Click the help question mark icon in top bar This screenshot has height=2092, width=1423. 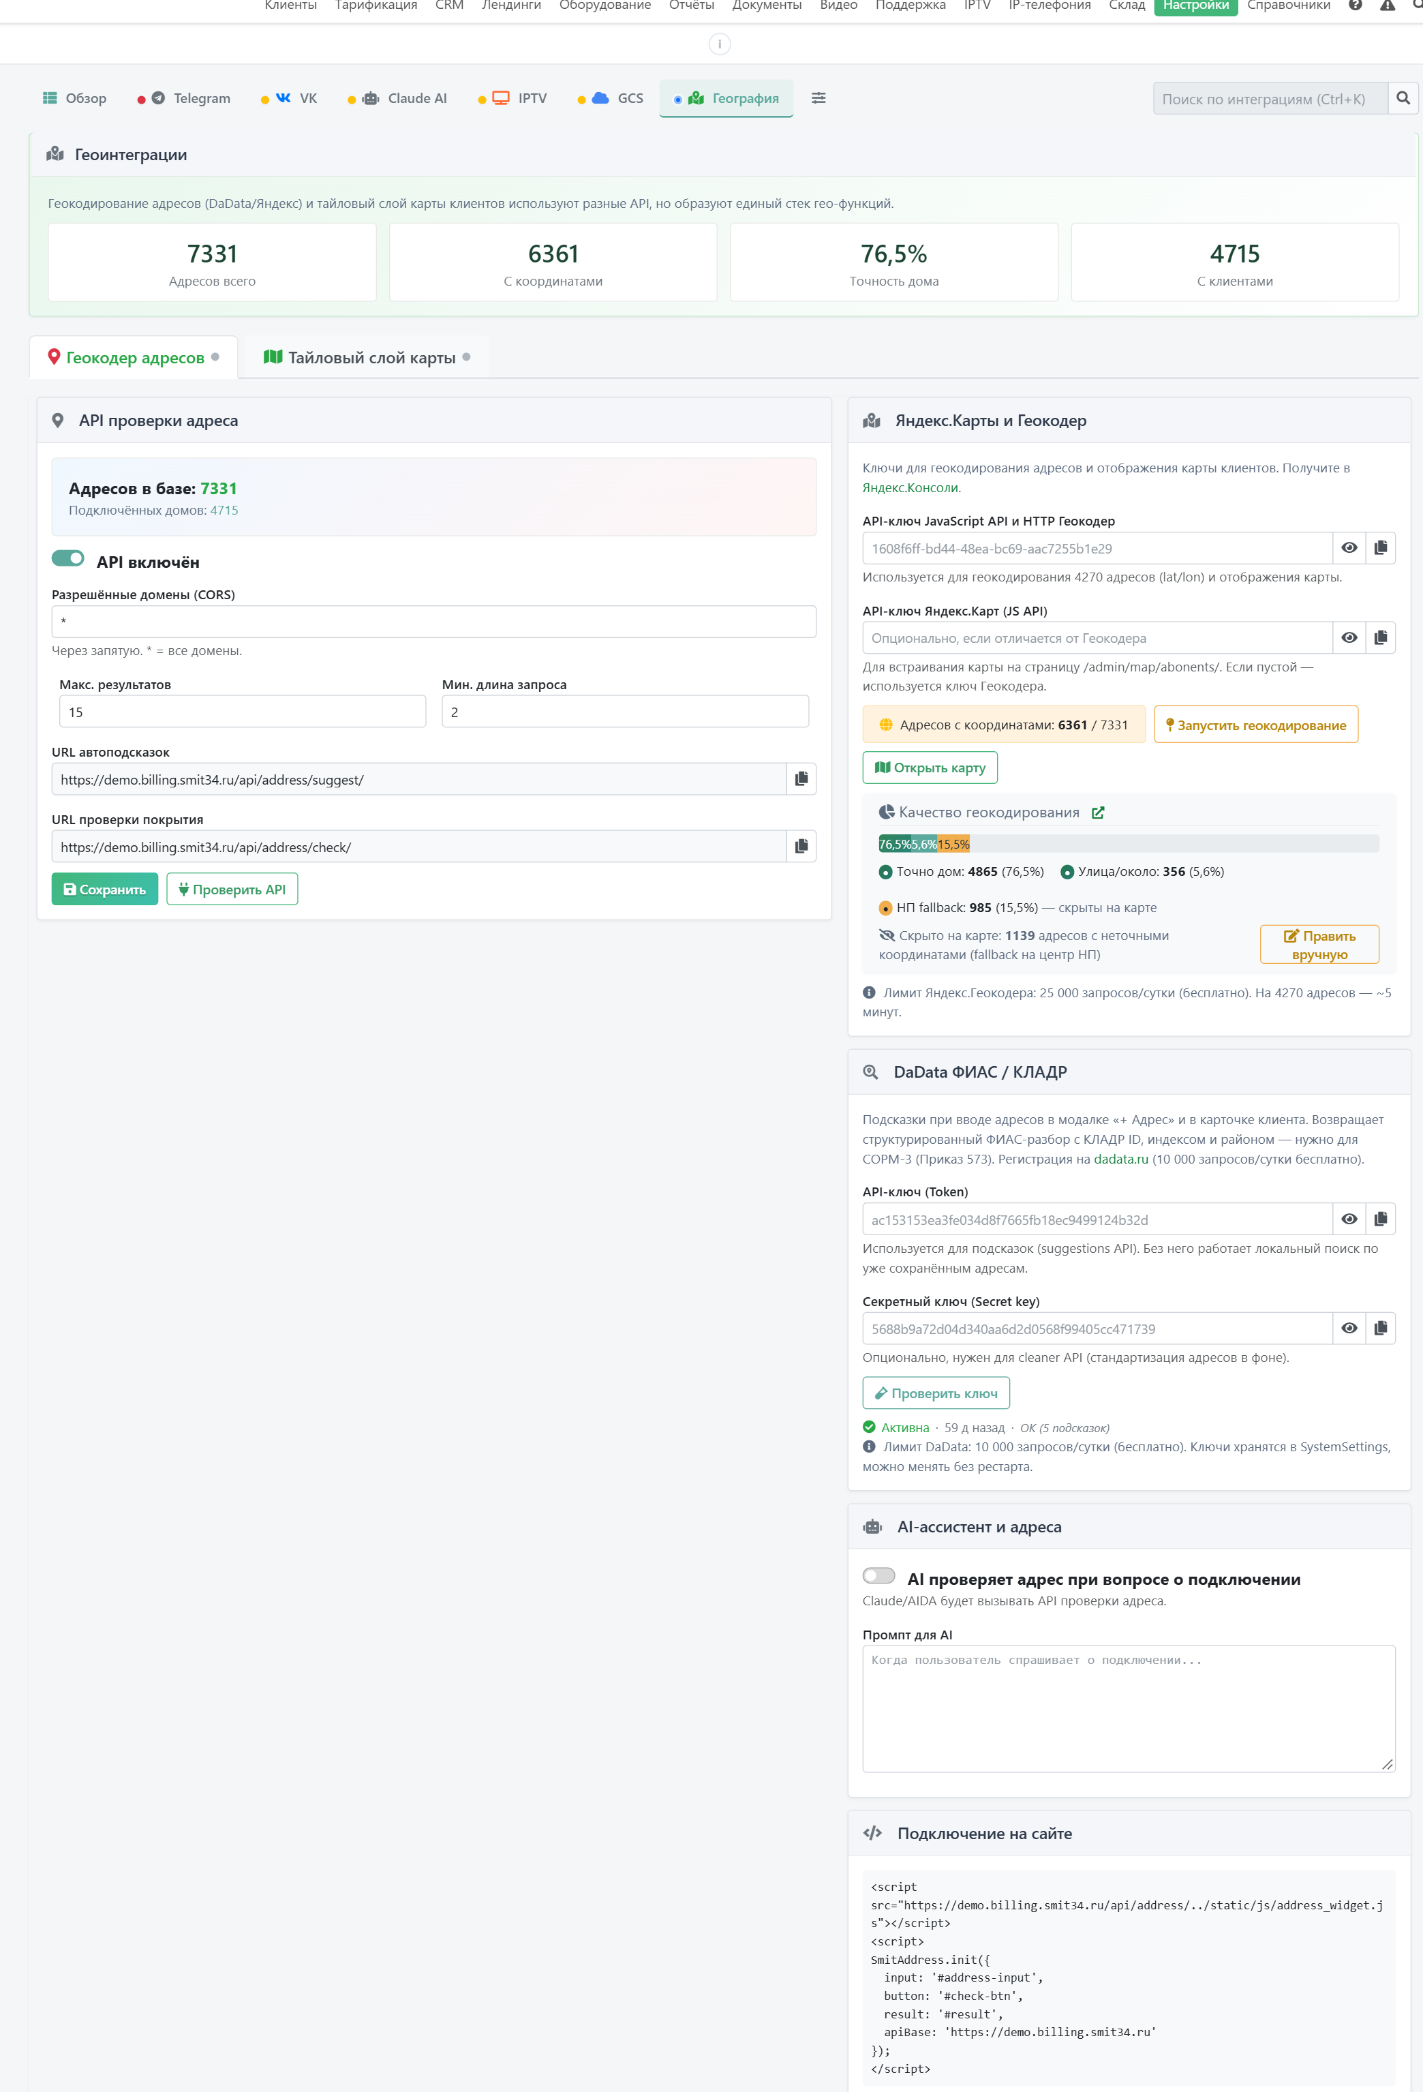click(x=1355, y=5)
